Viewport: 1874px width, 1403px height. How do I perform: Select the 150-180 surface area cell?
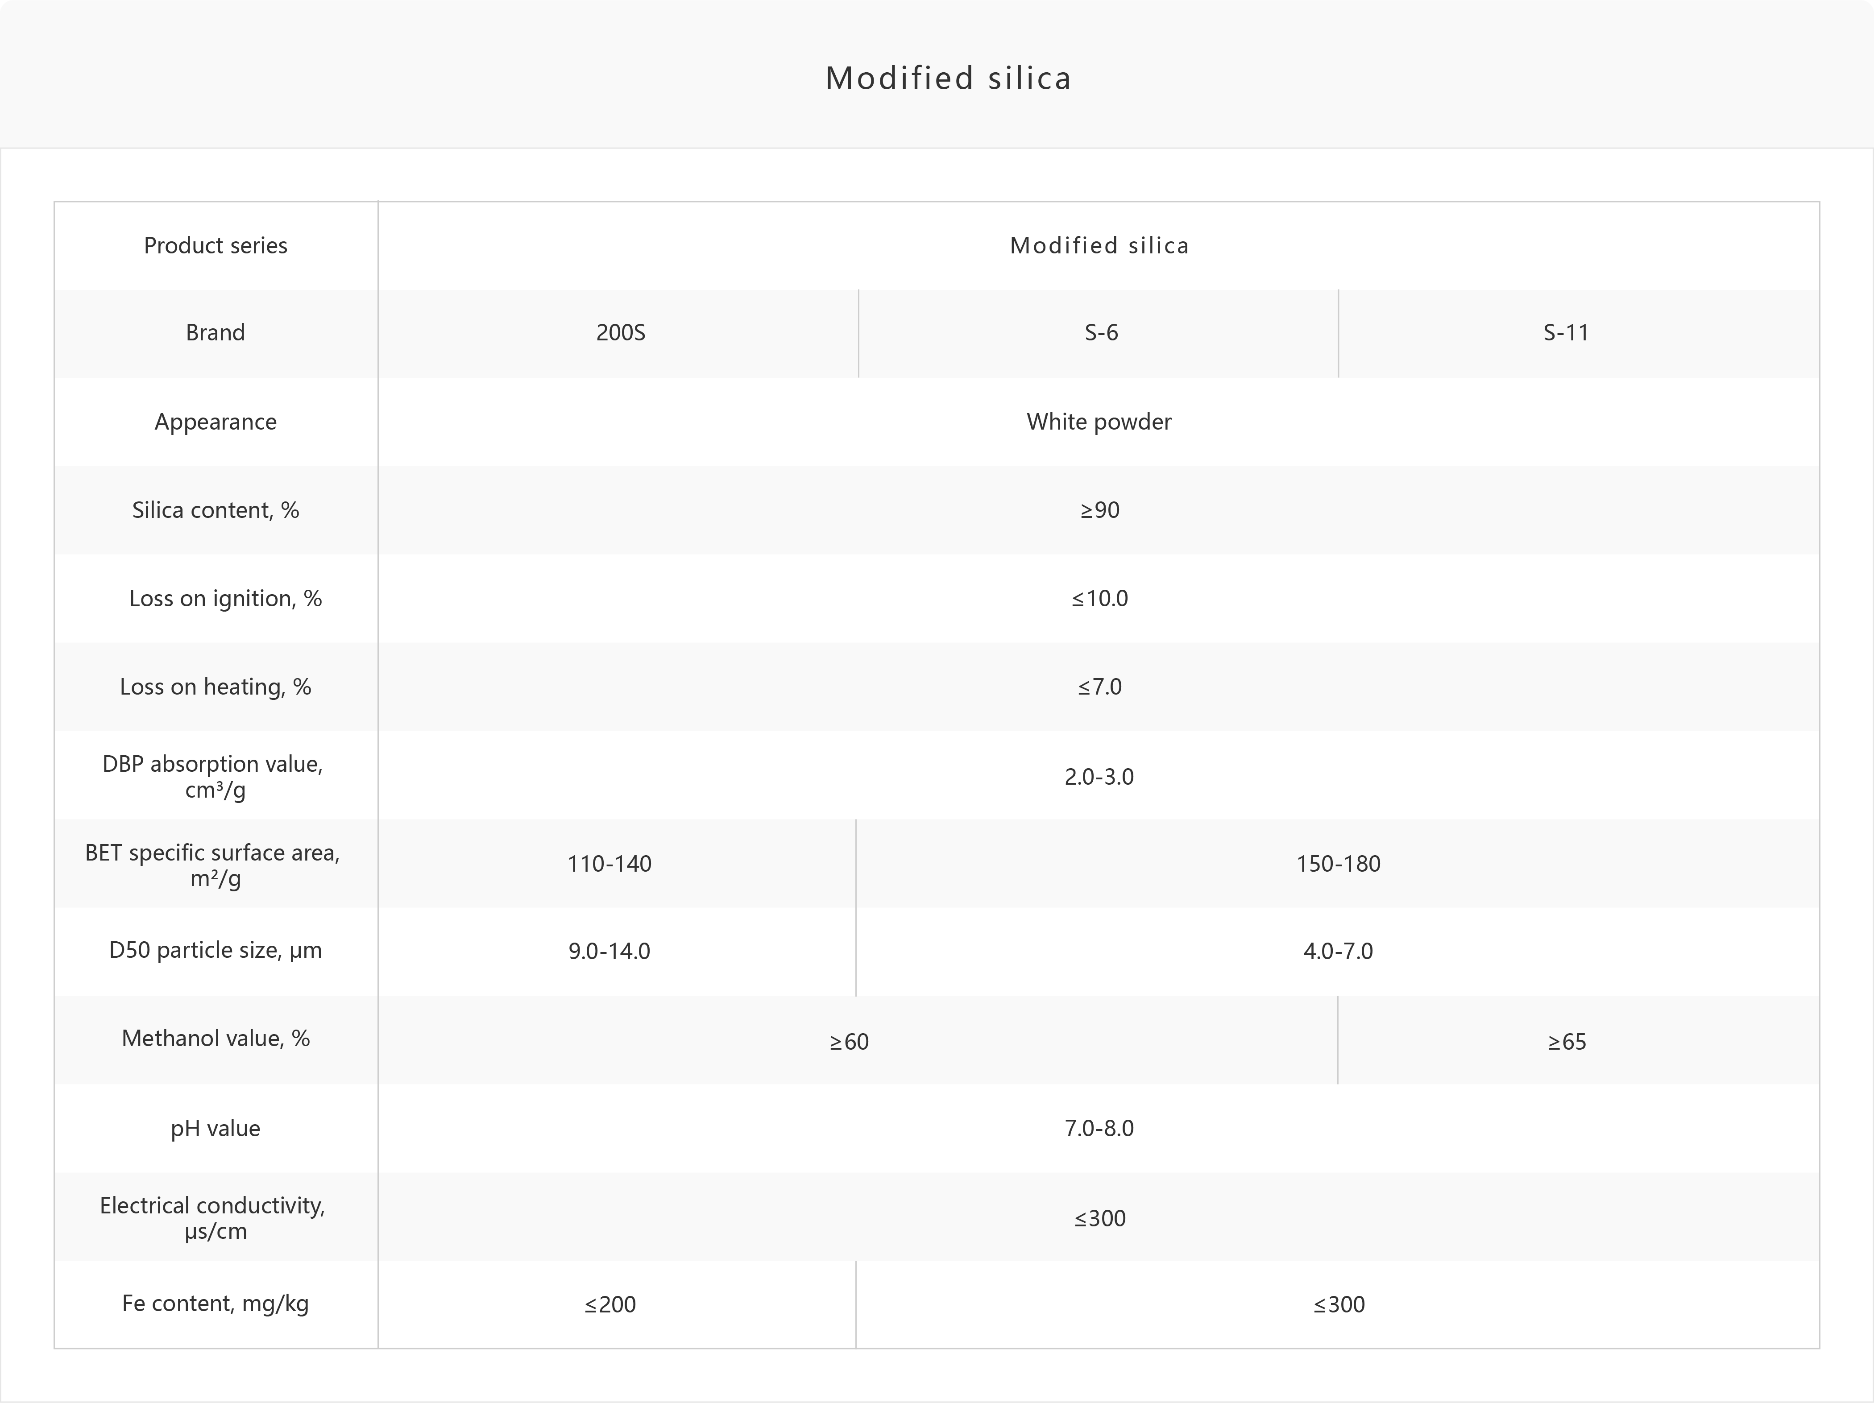point(1338,863)
